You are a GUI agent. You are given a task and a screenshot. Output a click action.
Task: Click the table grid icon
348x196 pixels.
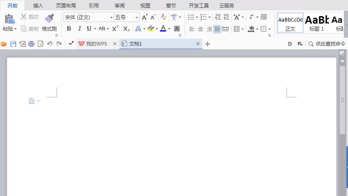[x=264, y=17]
